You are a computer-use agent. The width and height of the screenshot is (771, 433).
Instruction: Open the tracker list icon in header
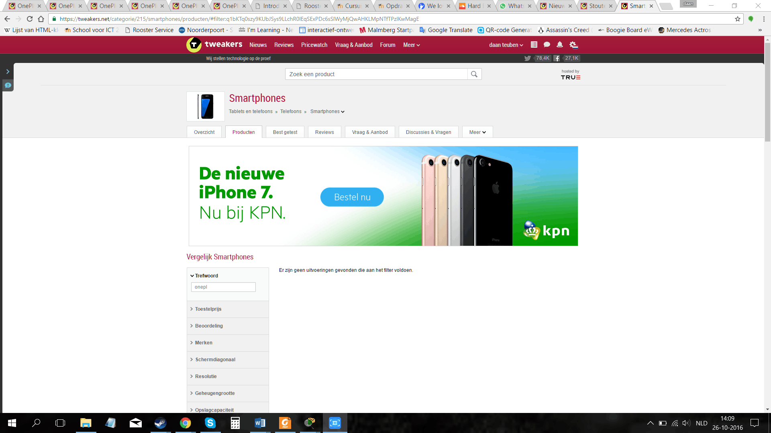coord(534,45)
